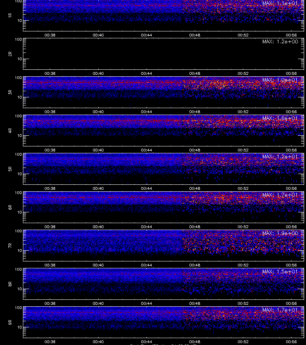Click inside the empty black 2R spectrogram
Screen dimensions: 306x345
(x=164, y=54)
